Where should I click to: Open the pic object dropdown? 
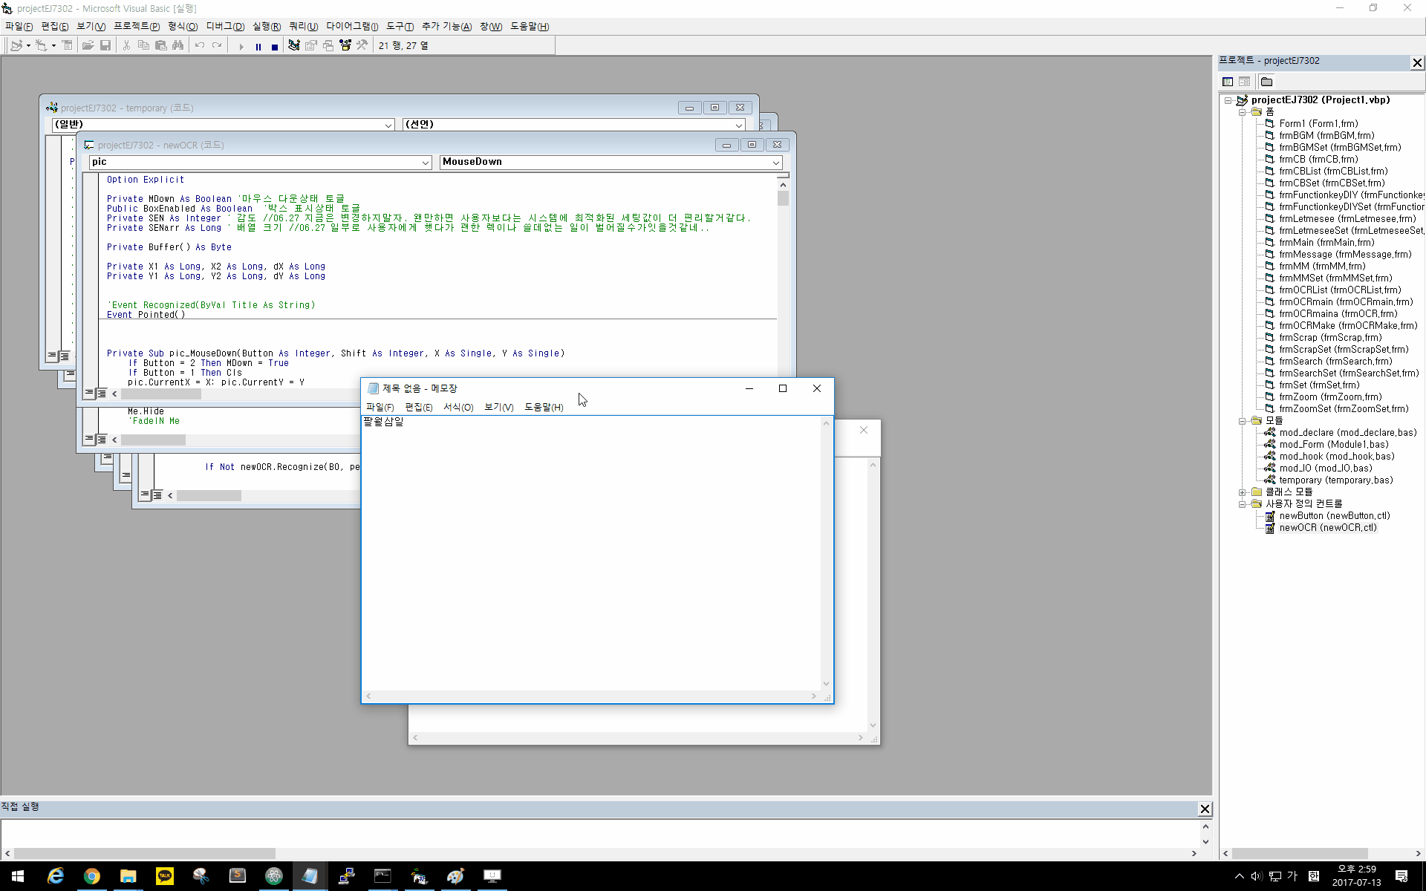[426, 162]
